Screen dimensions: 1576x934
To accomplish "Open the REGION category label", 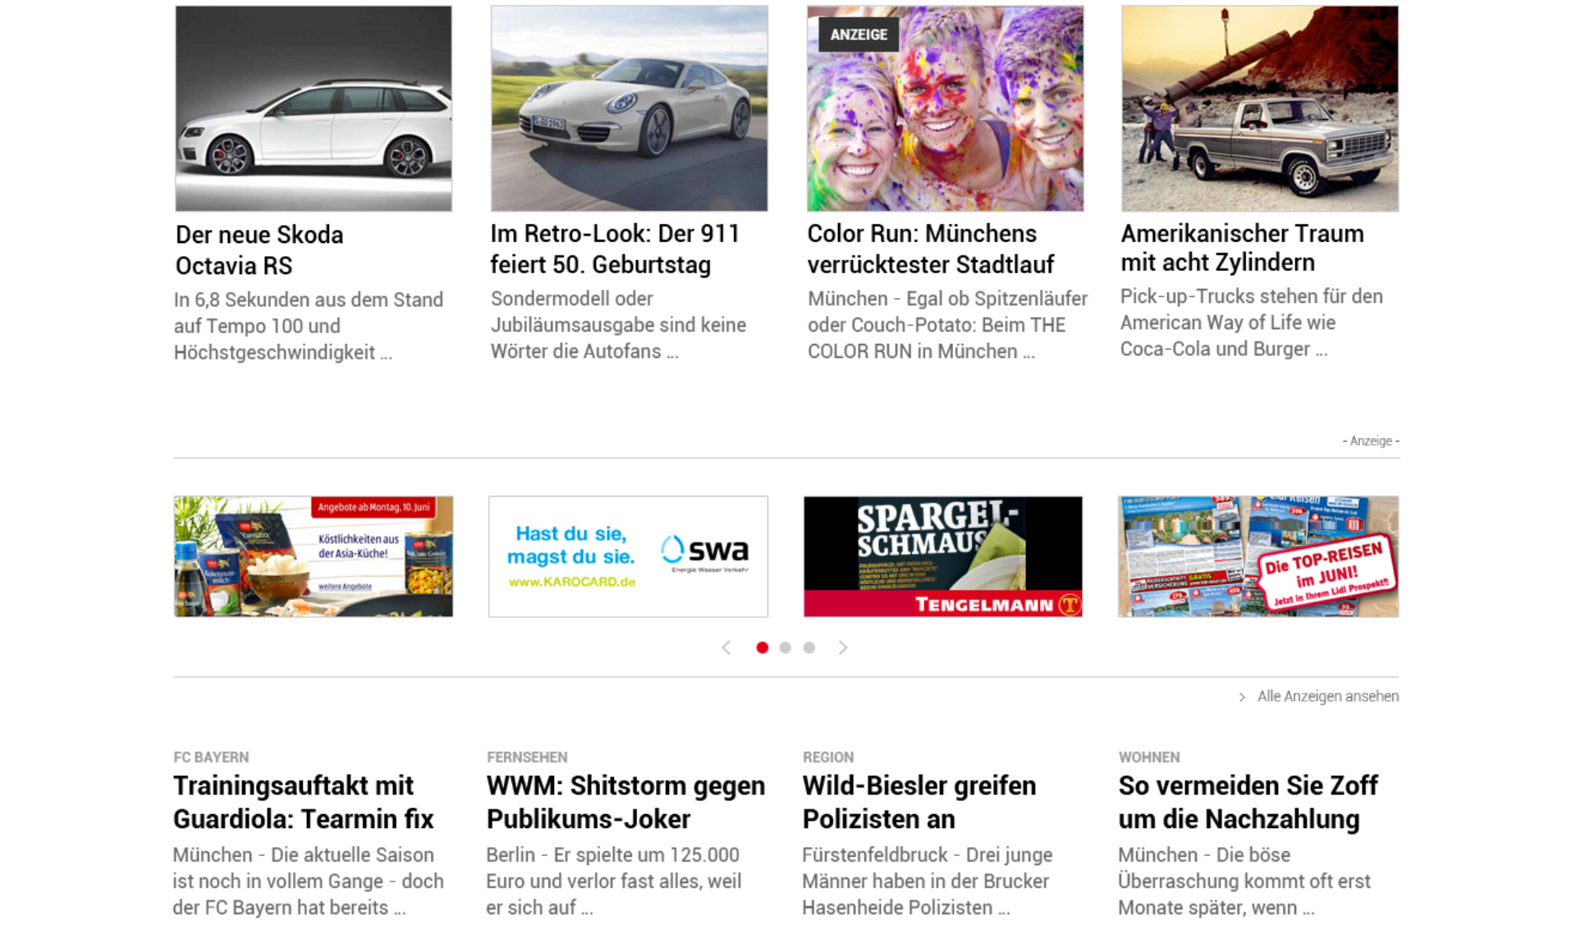I will click(x=828, y=757).
